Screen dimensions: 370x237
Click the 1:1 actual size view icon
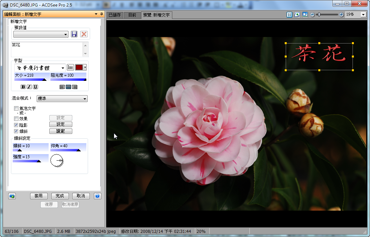[x=289, y=15]
